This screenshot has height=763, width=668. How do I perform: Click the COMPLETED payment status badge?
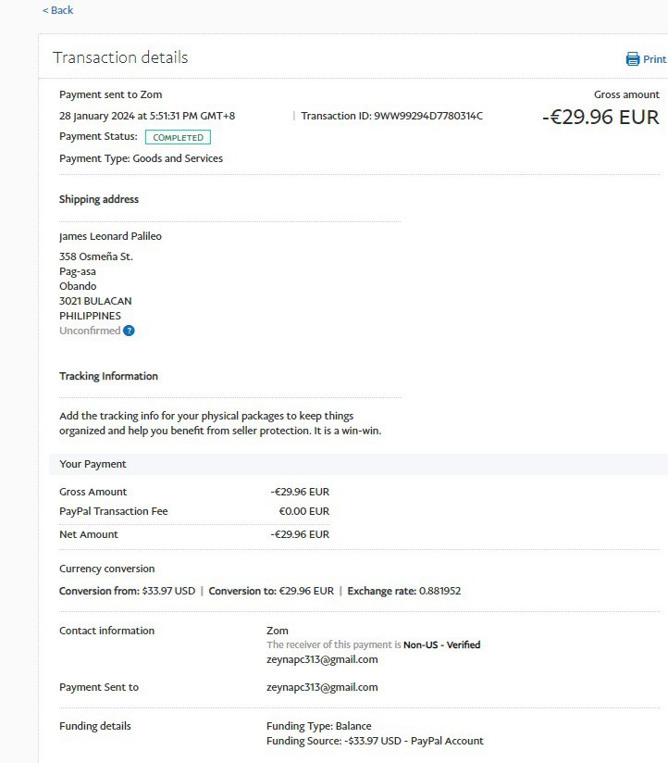coord(178,137)
